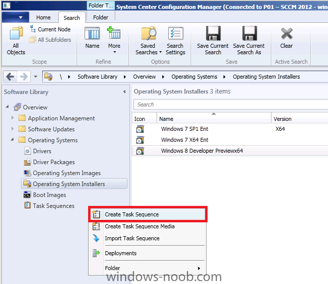The height and width of the screenshot is (284, 328).
Task: Select Operating System Installers node
Action: click(x=74, y=184)
